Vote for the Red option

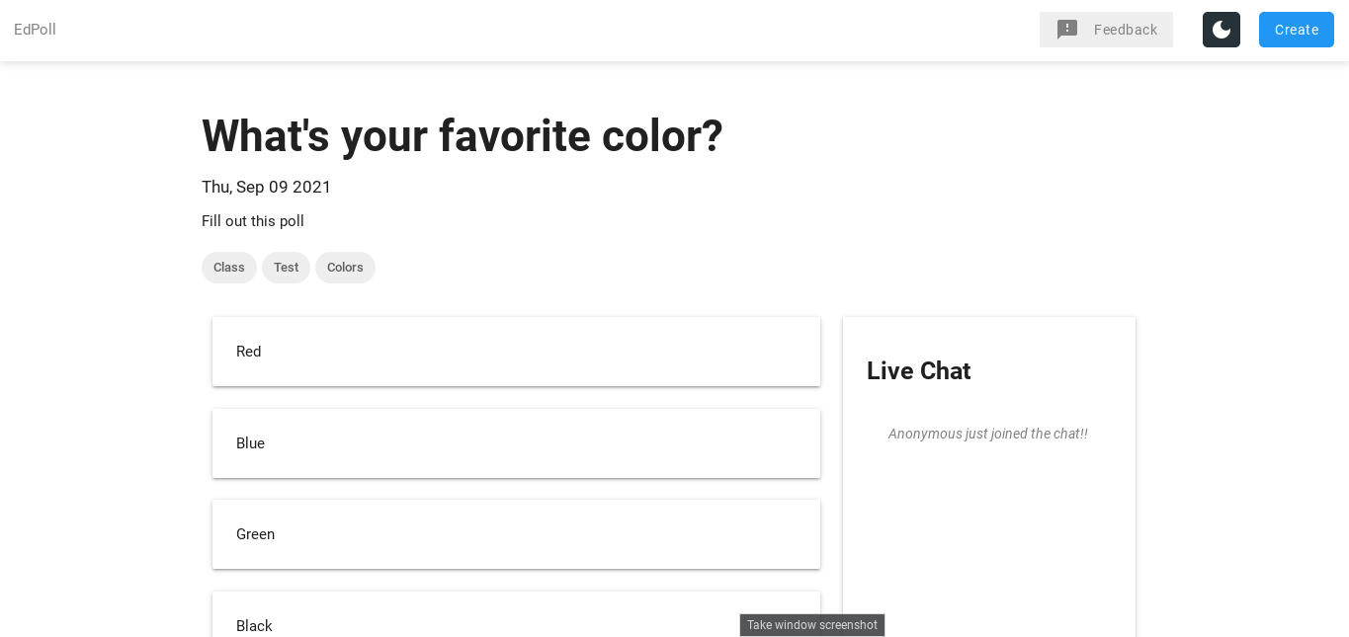pos(516,352)
